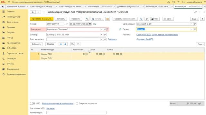
Task: Open help question mark button
Action: (202, 19)
